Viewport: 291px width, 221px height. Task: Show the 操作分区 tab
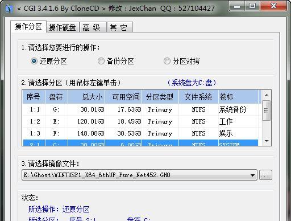coord(28,27)
